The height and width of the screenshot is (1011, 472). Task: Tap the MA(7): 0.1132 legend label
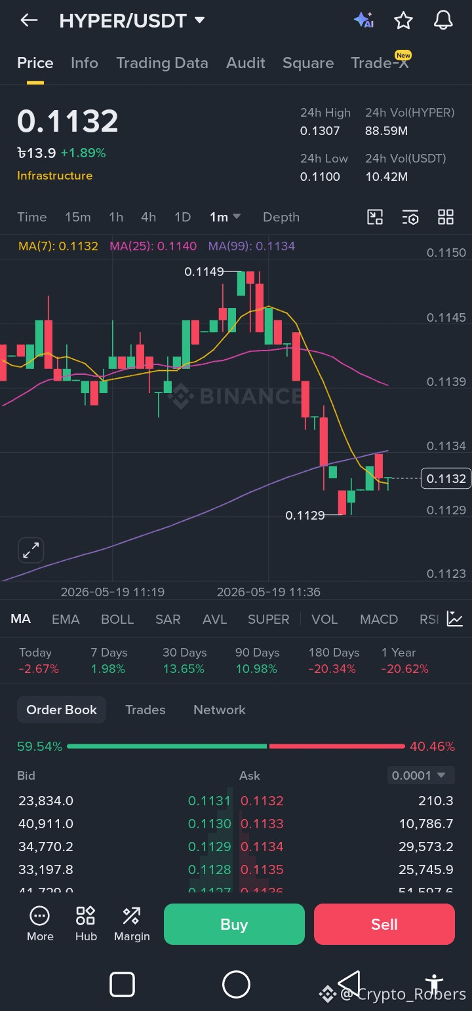[58, 246]
